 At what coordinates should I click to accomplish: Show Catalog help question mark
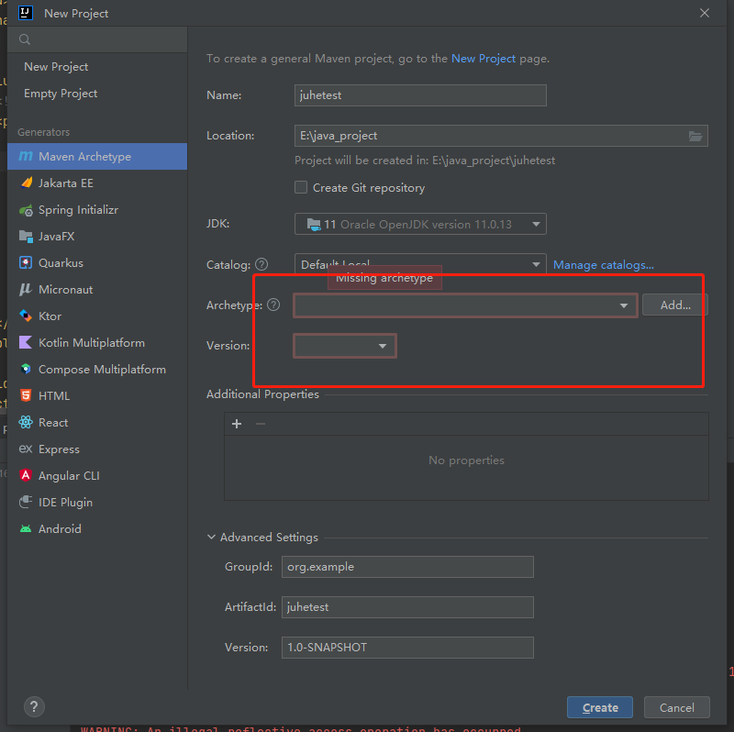[261, 264]
